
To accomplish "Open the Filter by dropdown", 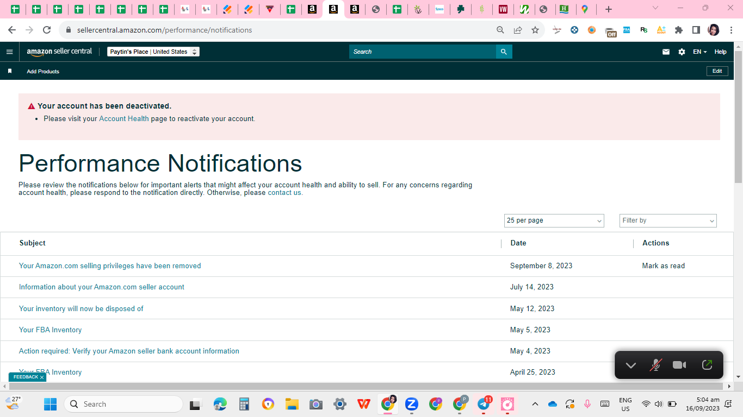I will click(668, 220).
